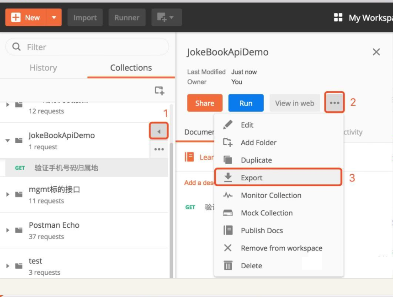The height and width of the screenshot is (297, 393).
Task: Expand the test collection folder
Action: click(8, 266)
